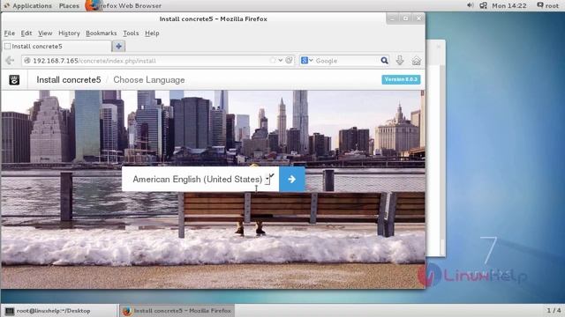Screen dimensions: 565x317
Task: Click the concrete5 hand logo
Action: point(14,80)
